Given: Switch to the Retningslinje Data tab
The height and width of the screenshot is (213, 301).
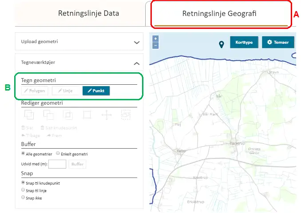Looking at the screenshot, I should 88,13.
